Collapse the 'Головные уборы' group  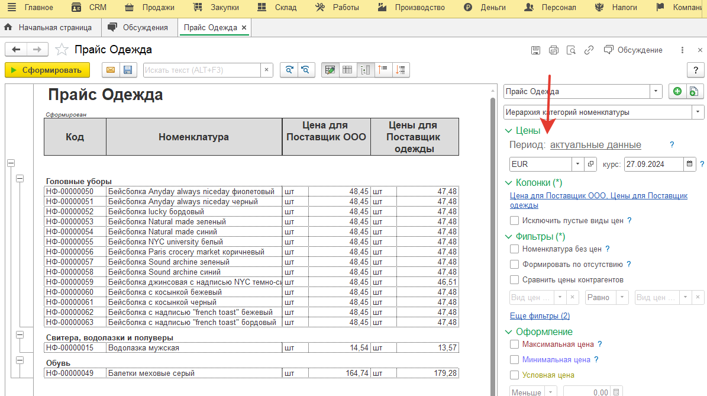[20, 178]
